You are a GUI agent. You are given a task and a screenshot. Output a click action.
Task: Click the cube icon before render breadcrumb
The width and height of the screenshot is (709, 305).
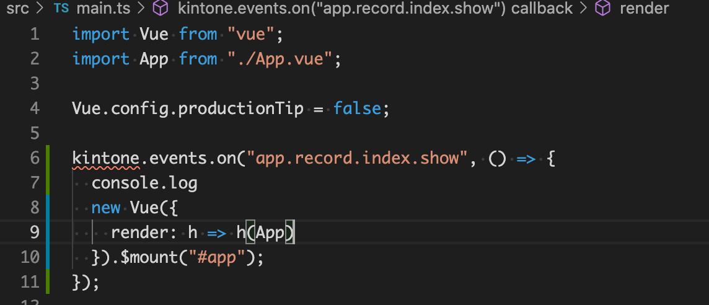(602, 7)
